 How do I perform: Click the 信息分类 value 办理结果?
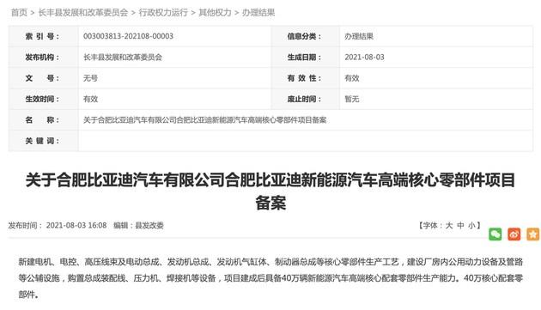click(x=359, y=36)
